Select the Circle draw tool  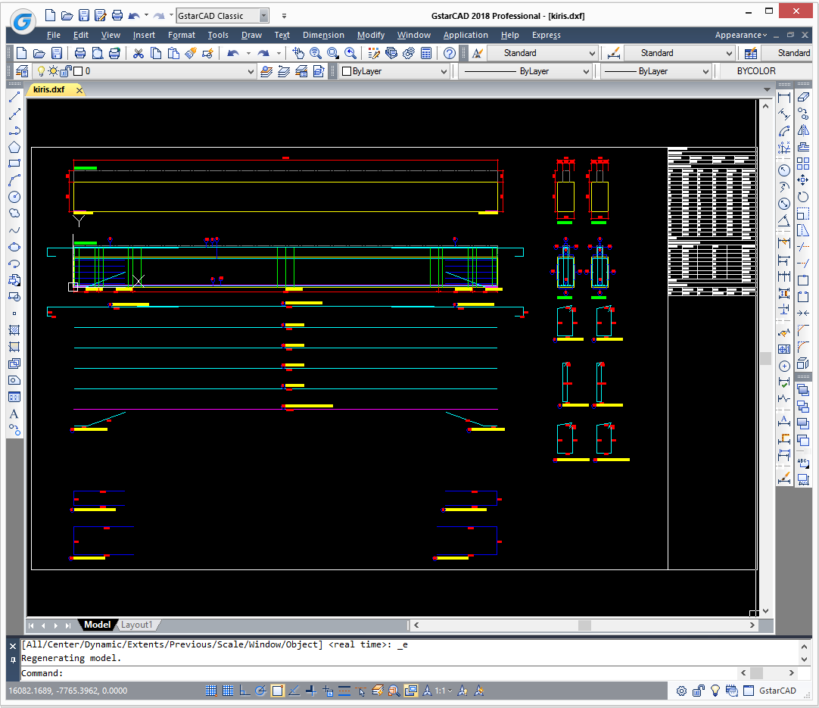pos(14,197)
